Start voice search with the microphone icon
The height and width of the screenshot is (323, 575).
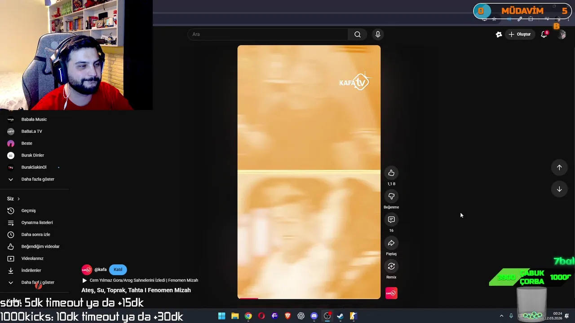tap(378, 34)
